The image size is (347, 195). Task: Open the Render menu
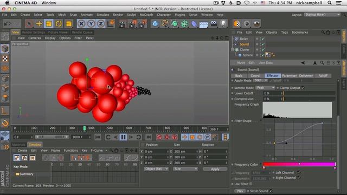(118, 15)
